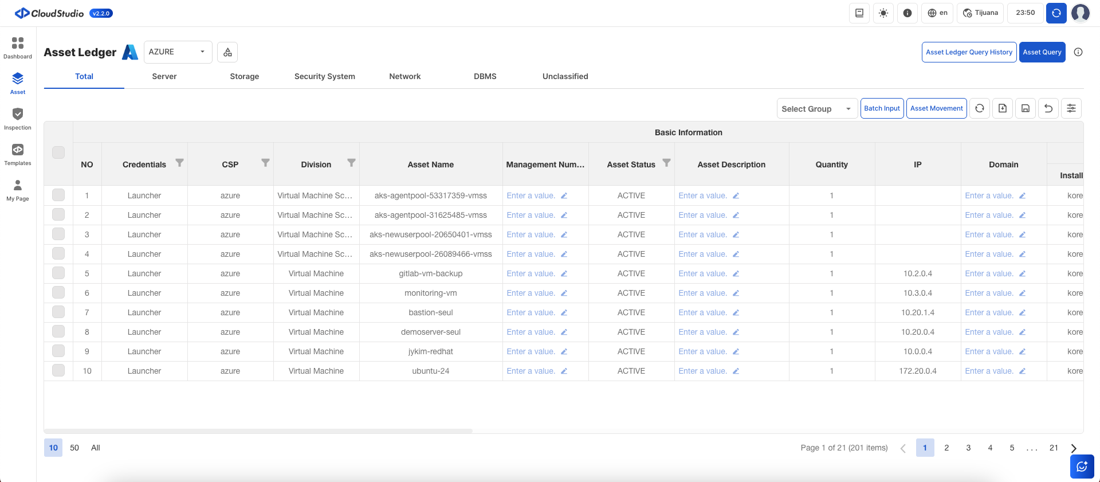The width and height of the screenshot is (1100, 482).
Task: Toggle the light/dark theme sun icon
Action: point(883,13)
